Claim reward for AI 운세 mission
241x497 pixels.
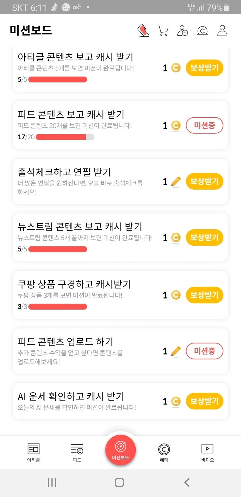(x=204, y=401)
